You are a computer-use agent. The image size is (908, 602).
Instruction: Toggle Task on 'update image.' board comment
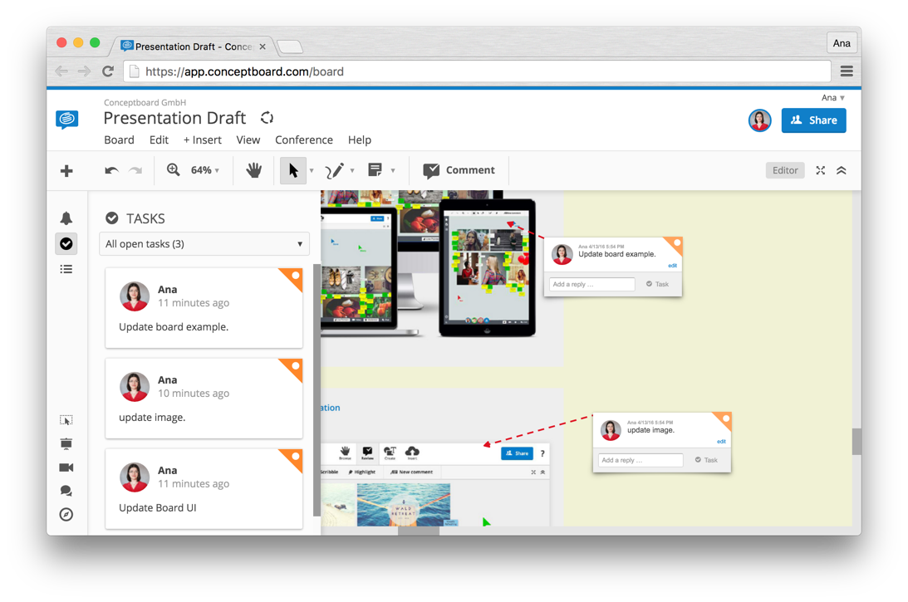[x=706, y=460]
